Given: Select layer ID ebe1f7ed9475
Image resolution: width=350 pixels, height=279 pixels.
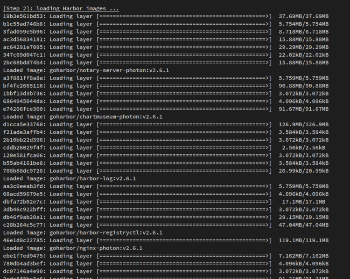Looking at the screenshot, I should (x=23, y=256).
